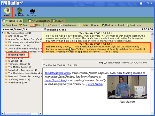The width and height of the screenshot is (155, 116).
Task: Click the Post toolbar button
Action: tap(24, 25)
